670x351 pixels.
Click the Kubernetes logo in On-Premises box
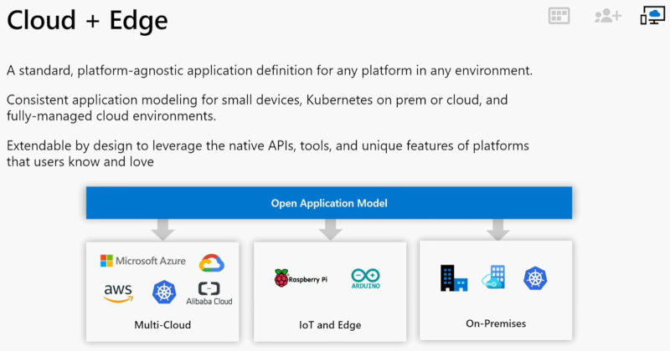tap(535, 278)
